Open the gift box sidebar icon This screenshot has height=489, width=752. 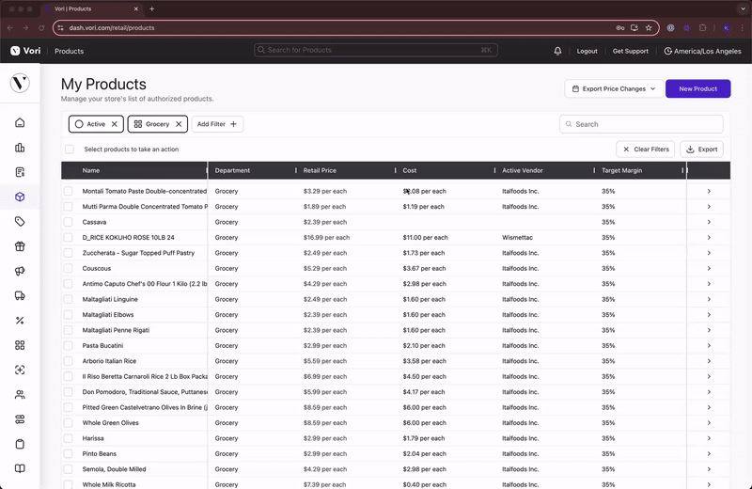[x=20, y=246]
